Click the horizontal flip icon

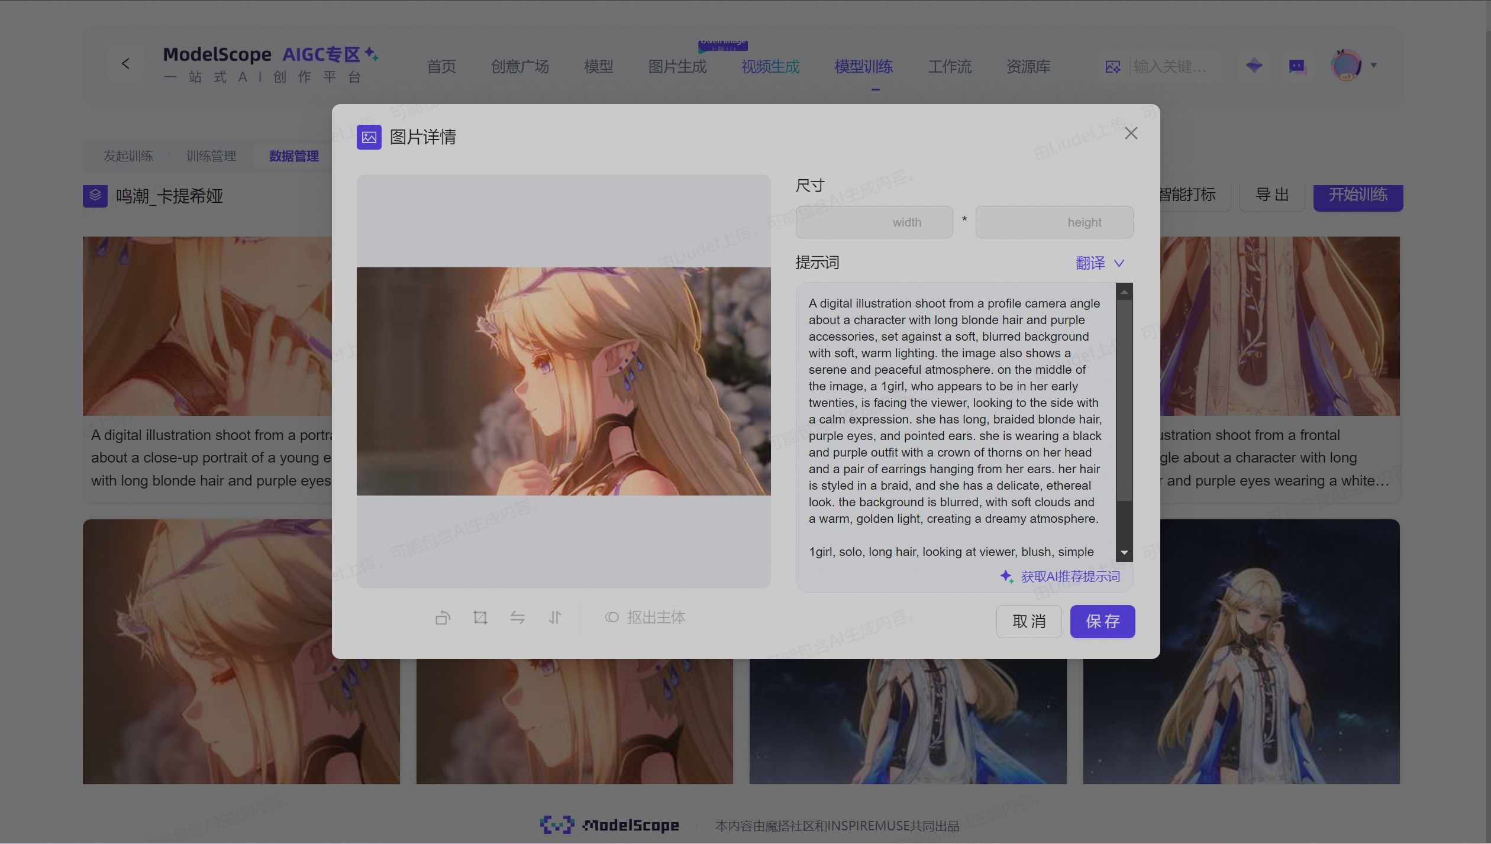click(x=517, y=617)
